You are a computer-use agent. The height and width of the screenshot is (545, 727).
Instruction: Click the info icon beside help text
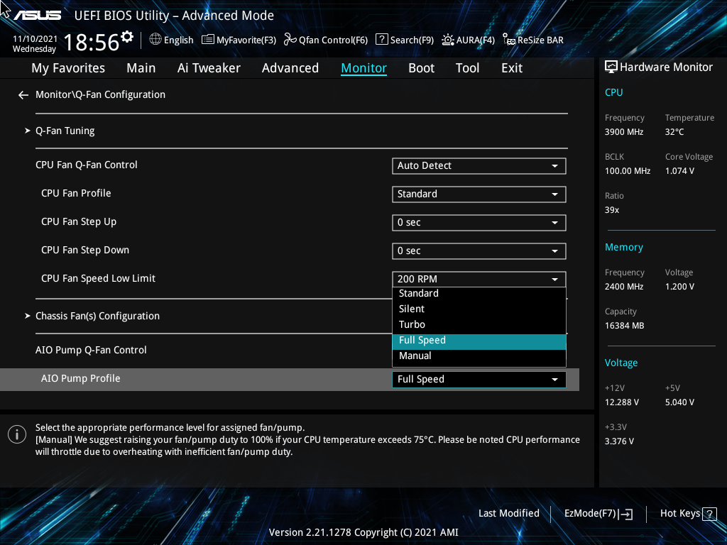[x=17, y=434]
